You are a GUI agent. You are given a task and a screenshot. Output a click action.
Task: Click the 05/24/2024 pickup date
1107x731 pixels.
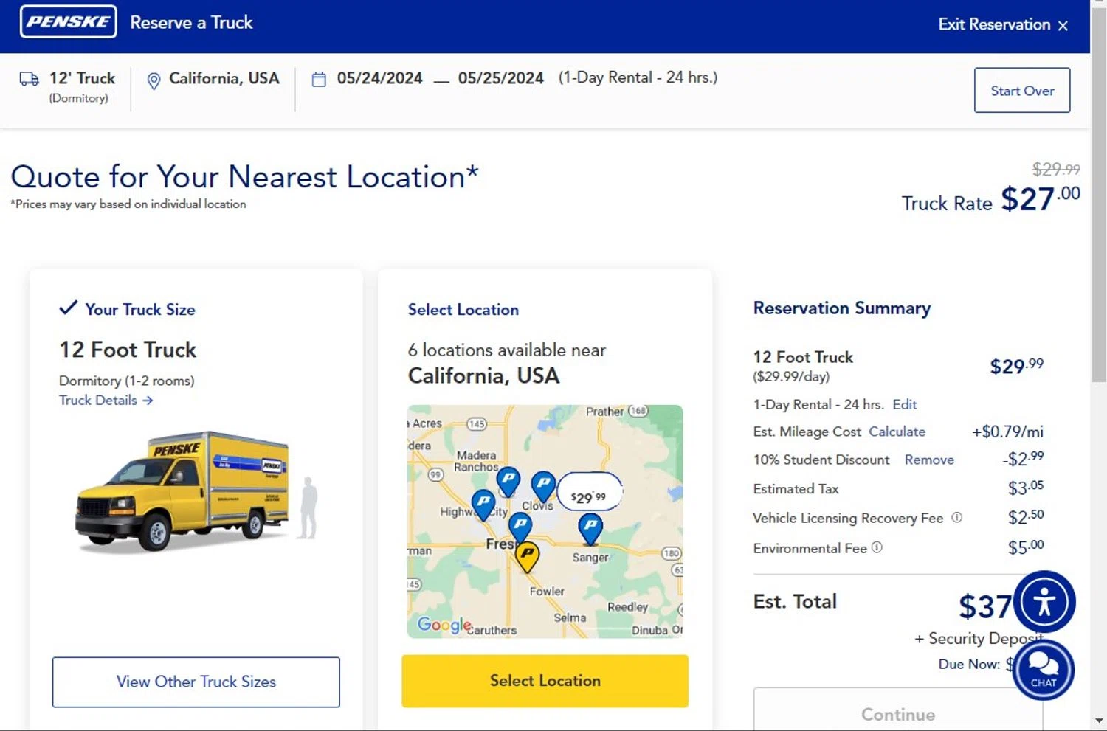click(x=380, y=78)
